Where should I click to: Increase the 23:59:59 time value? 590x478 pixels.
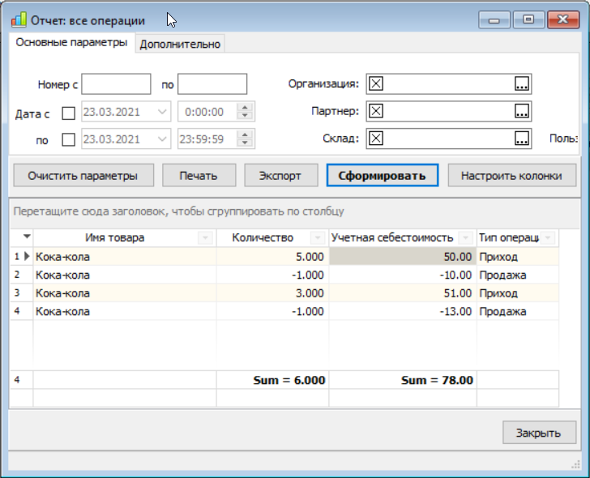click(245, 134)
